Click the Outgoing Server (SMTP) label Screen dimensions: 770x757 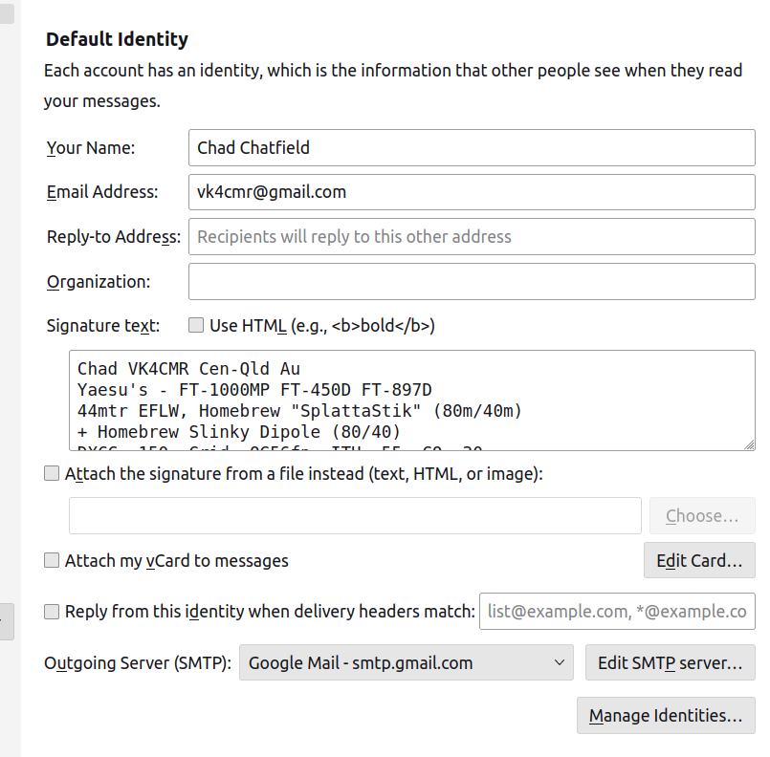[138, 662]
